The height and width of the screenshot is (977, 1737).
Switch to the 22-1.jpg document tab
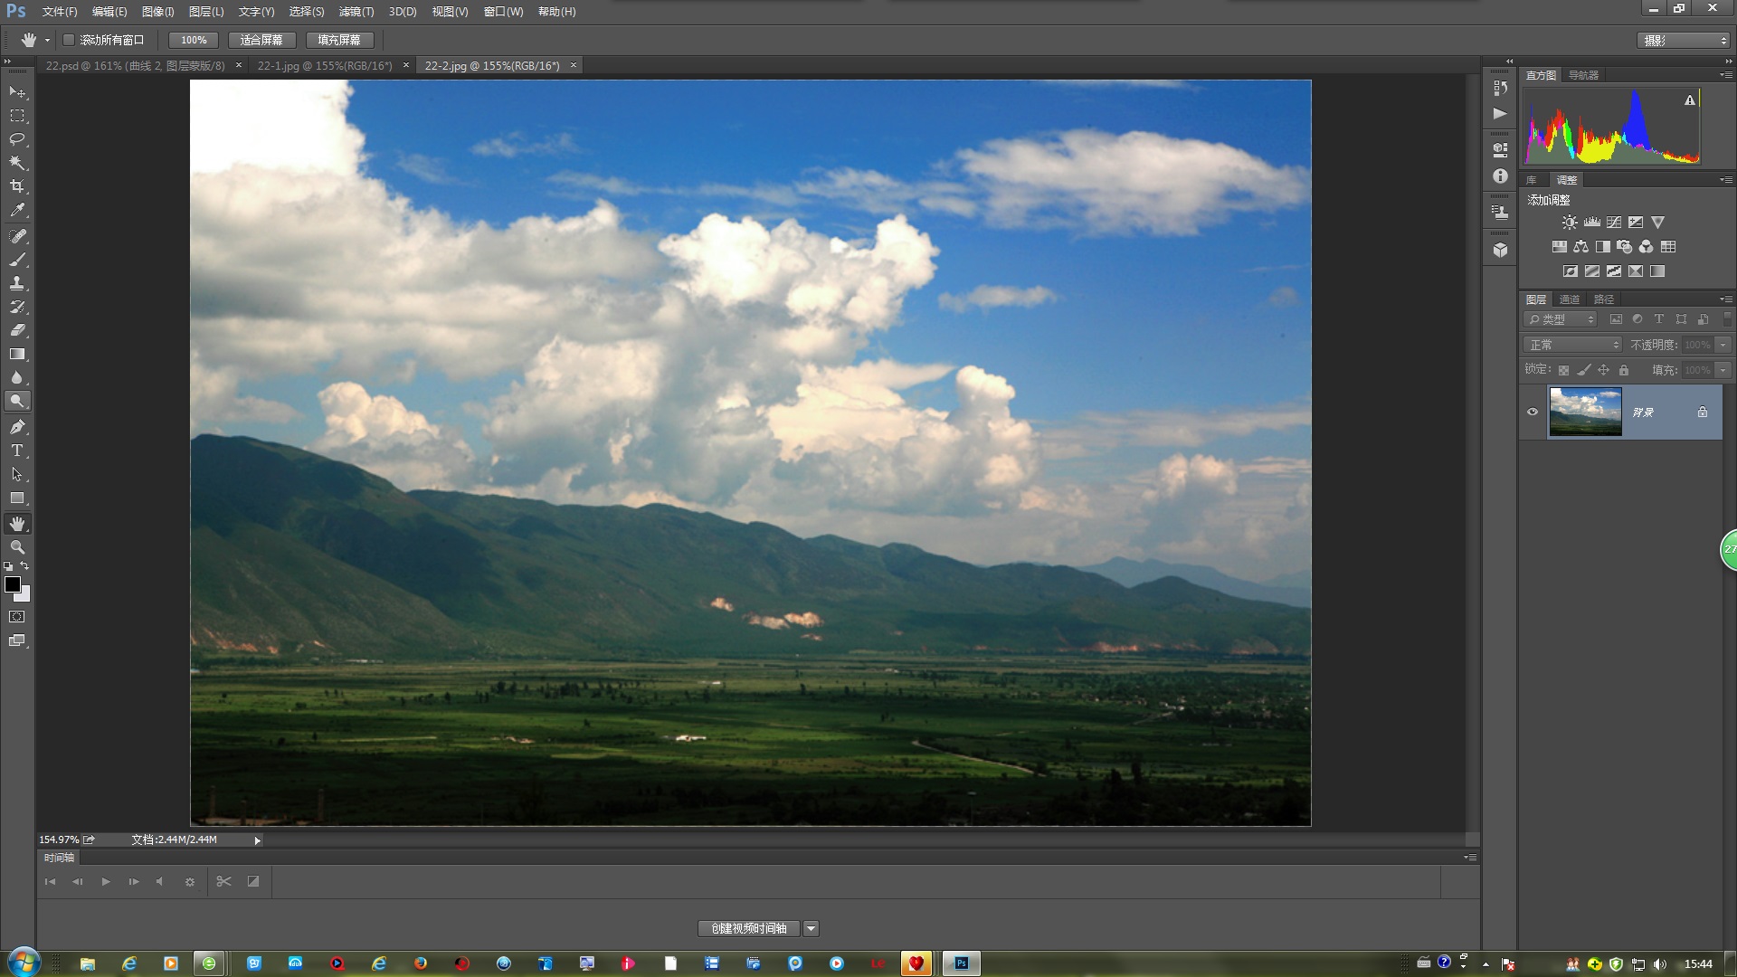(x=325, y=65)
